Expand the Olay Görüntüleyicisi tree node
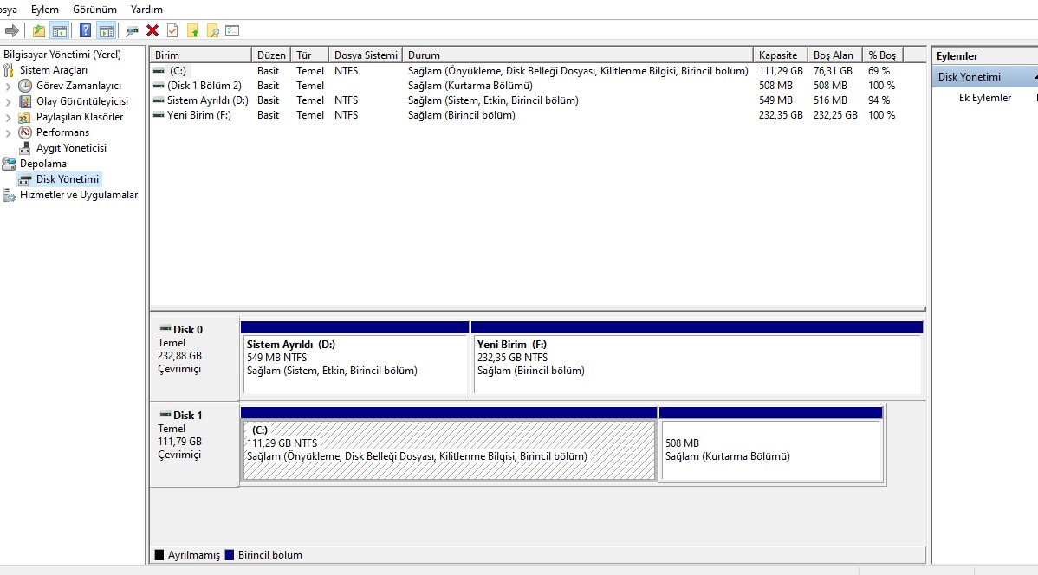This screenshot has width=1038, height=575. 9,101
